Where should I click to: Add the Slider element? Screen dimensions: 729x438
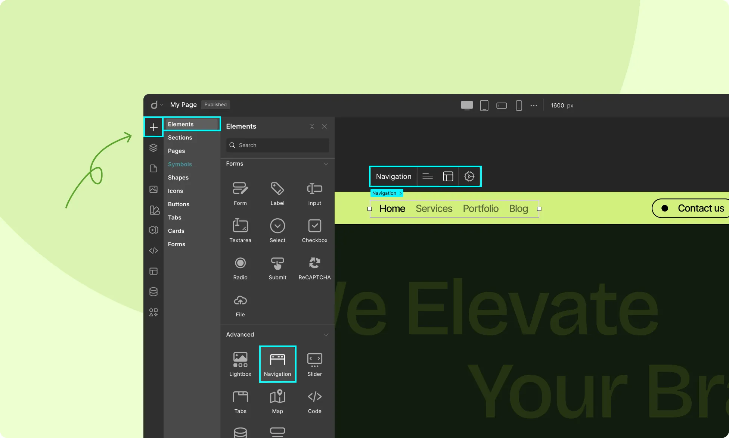tap(314, 364)
